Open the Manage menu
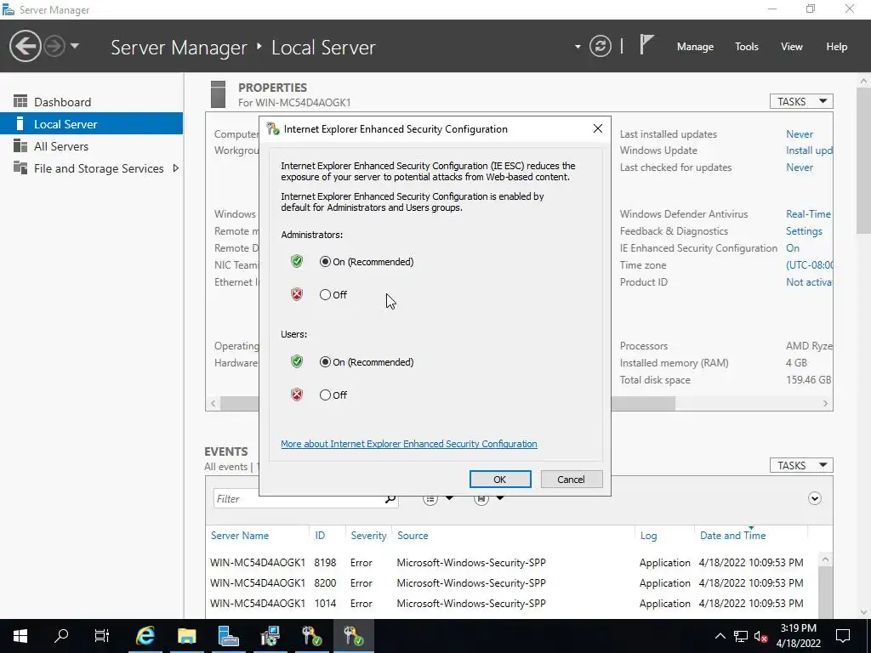 click(x=695, y=47)
